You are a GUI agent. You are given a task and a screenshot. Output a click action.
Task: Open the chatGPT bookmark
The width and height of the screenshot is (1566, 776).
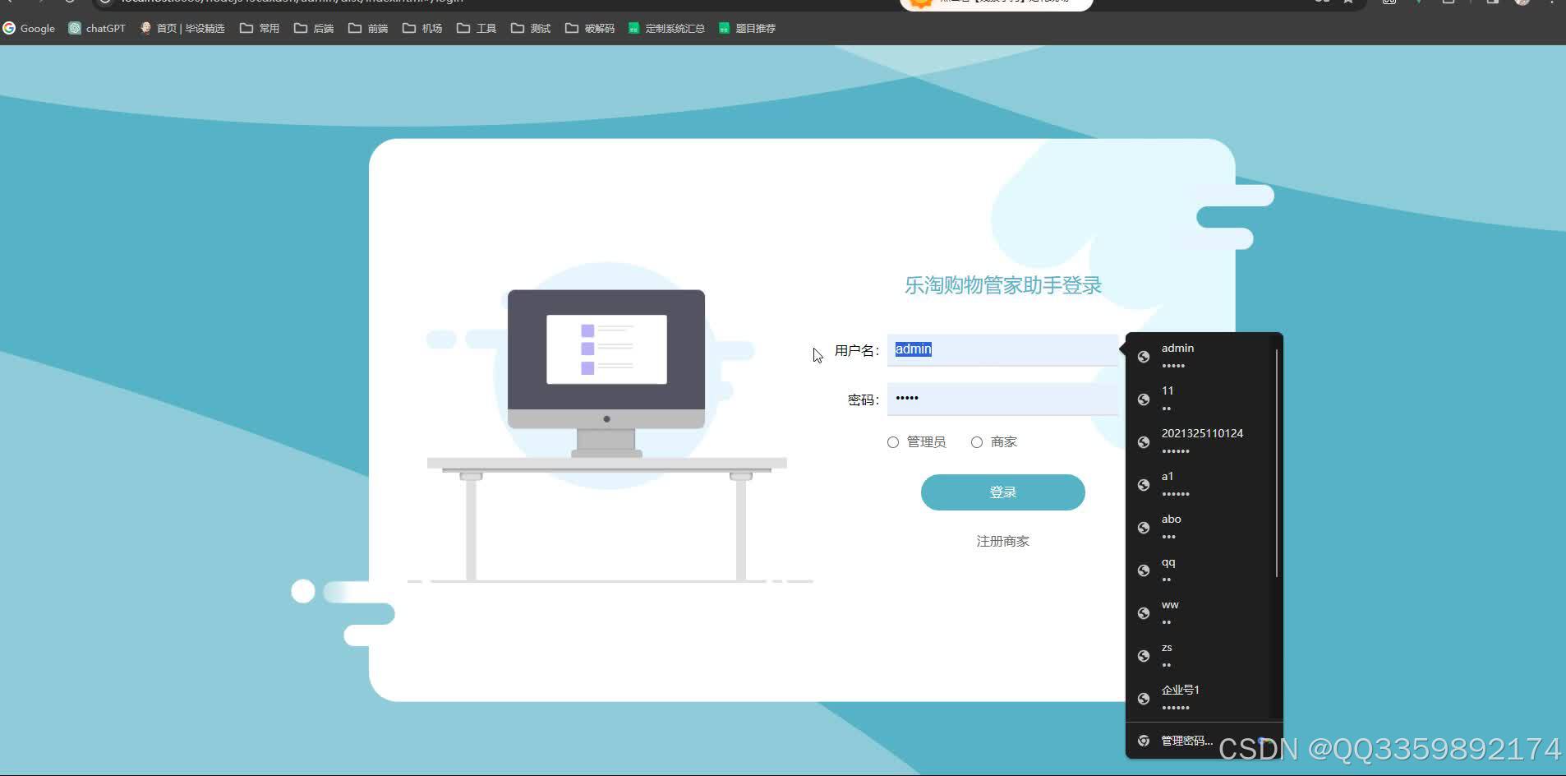pyautogui.click(x=97, y=28)
